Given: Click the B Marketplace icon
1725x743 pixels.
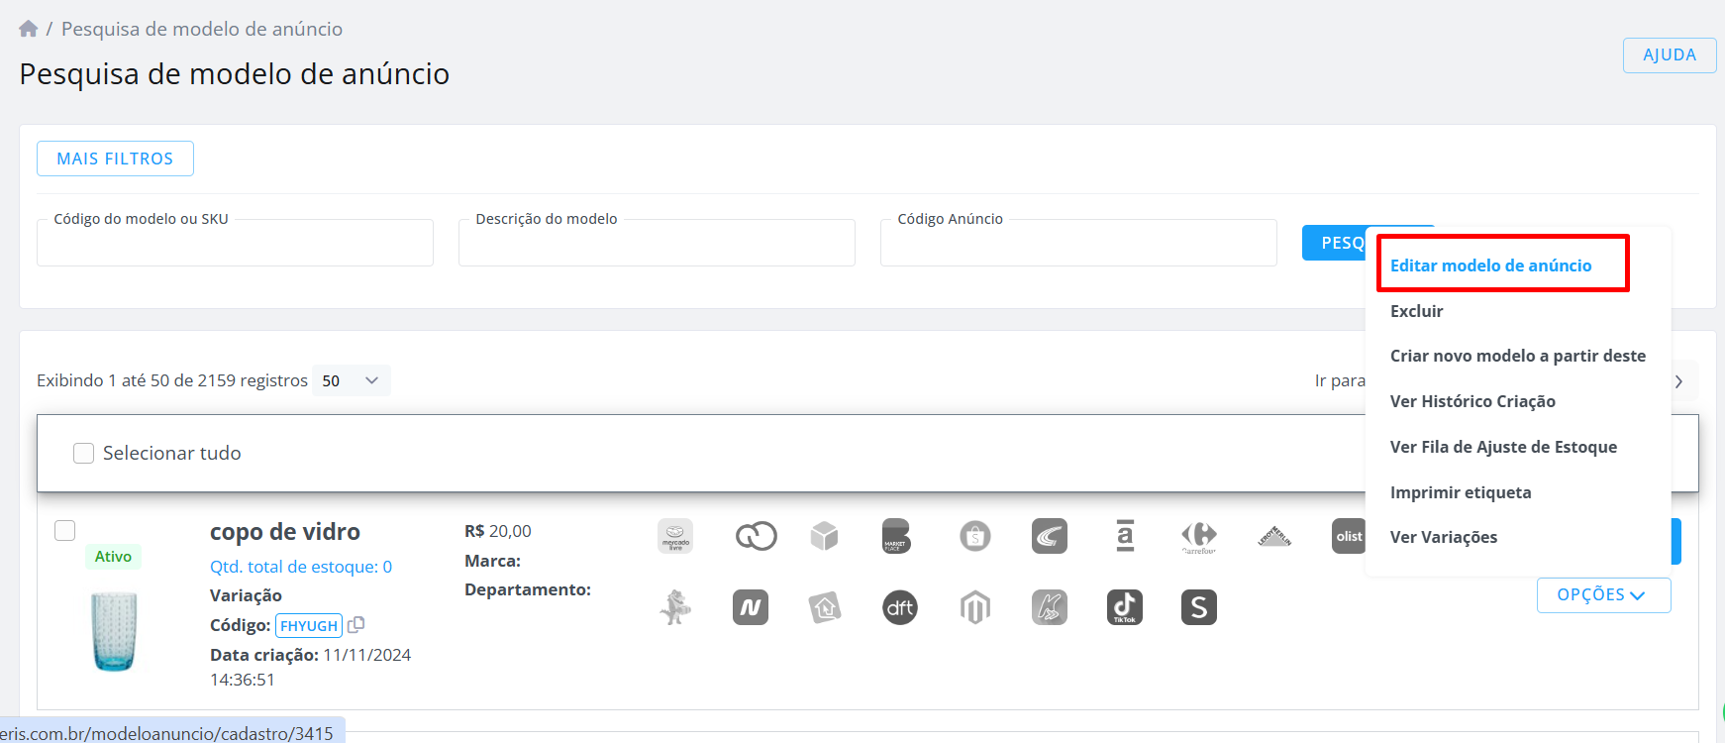Looking at the screenshot, I should (x=896, y=536).
